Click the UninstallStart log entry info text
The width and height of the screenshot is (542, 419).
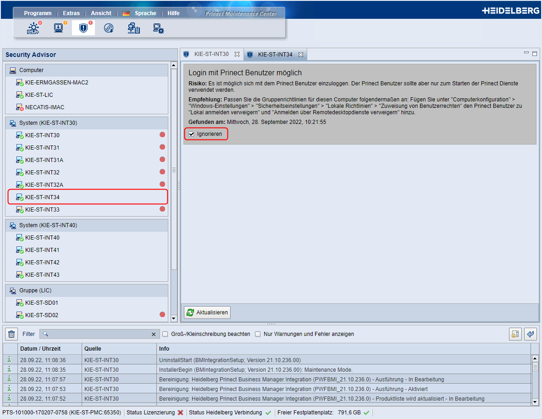pyautogui.click(x=230, y=360)
